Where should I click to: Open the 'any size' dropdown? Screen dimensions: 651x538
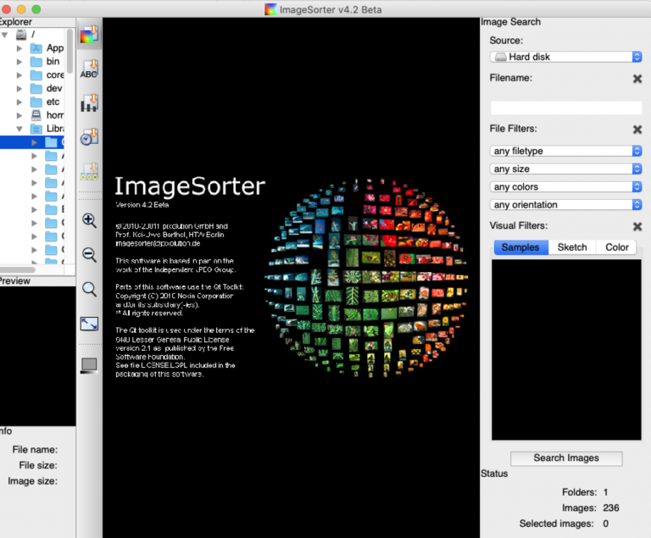point(566,169)
